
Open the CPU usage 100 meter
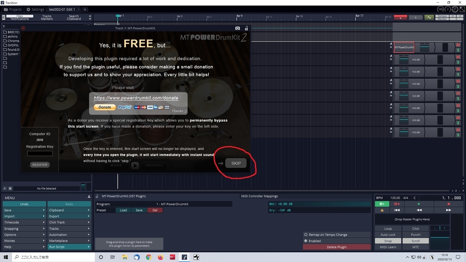440,9
